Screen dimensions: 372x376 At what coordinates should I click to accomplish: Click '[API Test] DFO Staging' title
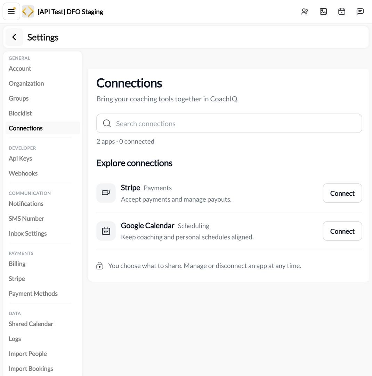tap(71, 11)
